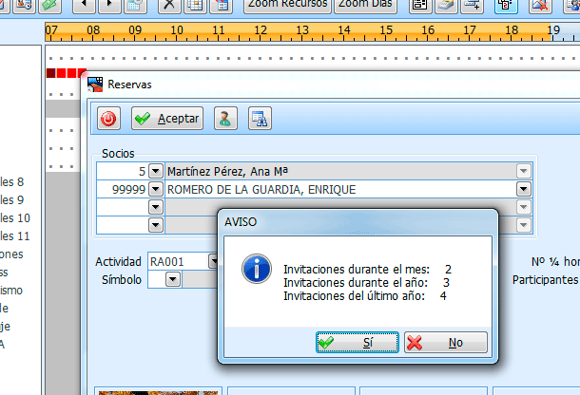Expand the ROMERO DE LA GUARDIA name dropdown
The height and width of the screenshot is (395, 580).
pos(523,189)
